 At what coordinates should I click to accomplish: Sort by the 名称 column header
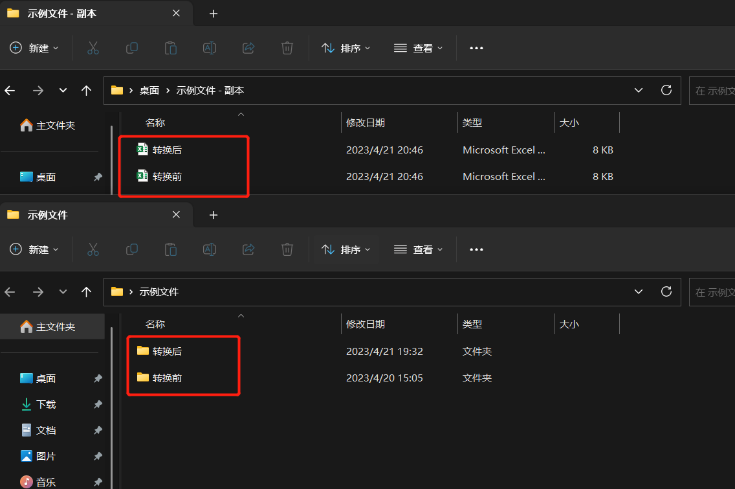tap(155, 122)
